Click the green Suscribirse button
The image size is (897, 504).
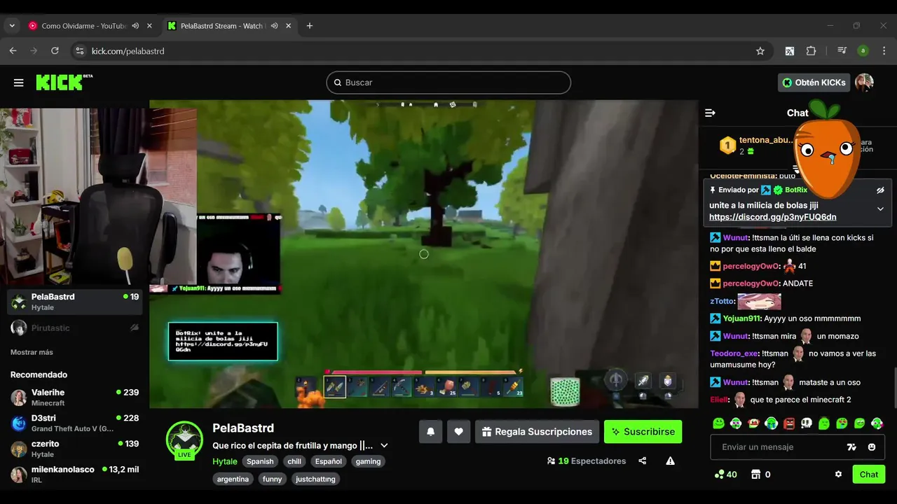pyautogui.click(x=643, y=432)
